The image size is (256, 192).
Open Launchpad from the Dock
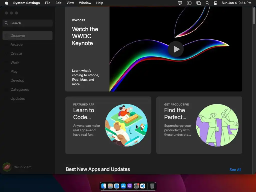click(x=110, y=186)
